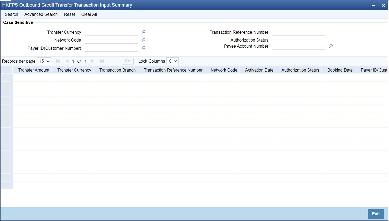This screenshot has width=389, height=221.
Task: Minimize the HKFPS summary window
Action: [373, 5]
